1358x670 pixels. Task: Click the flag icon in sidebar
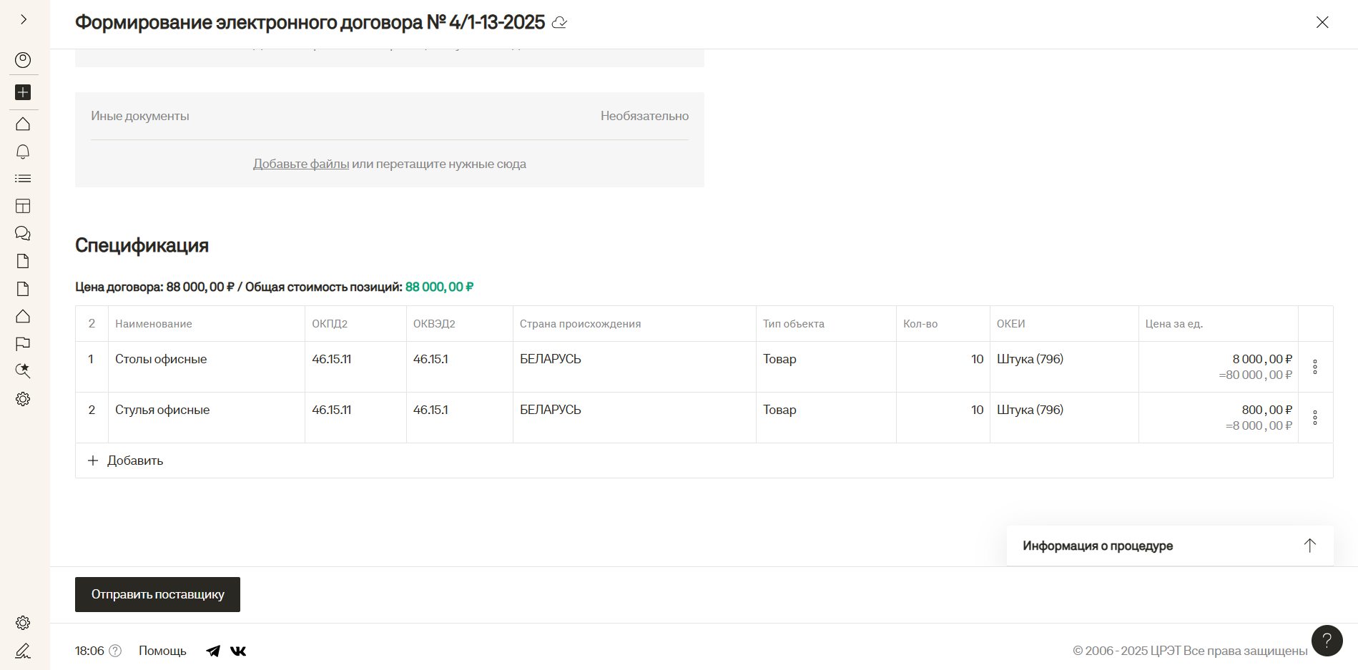click(23, 344)
